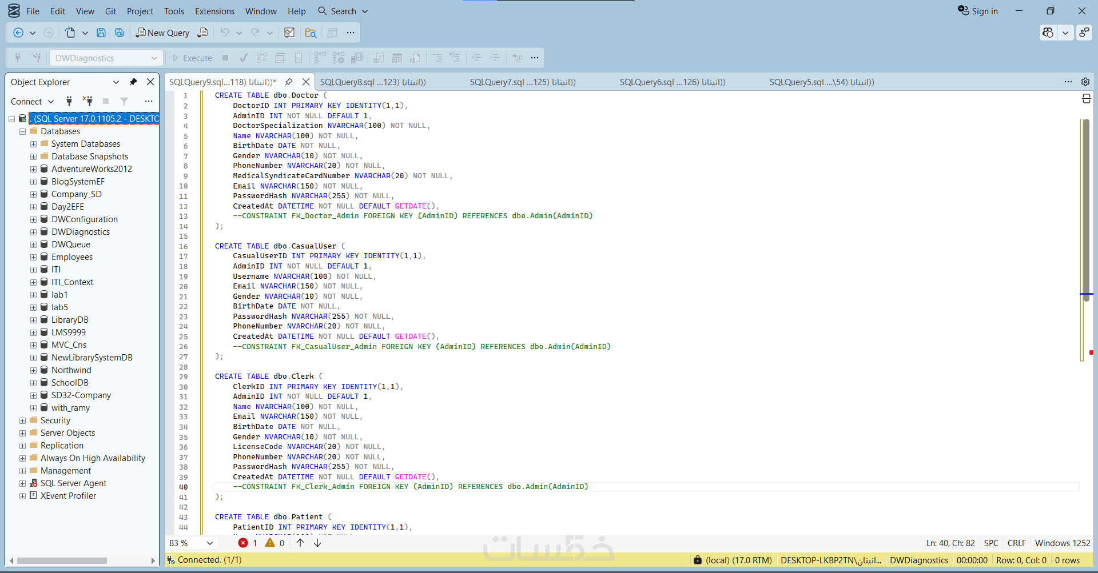The height and width of the screenshot is (573, 1098).
Task: Click the Decrease Indent icon
Action: pos(477,58)
